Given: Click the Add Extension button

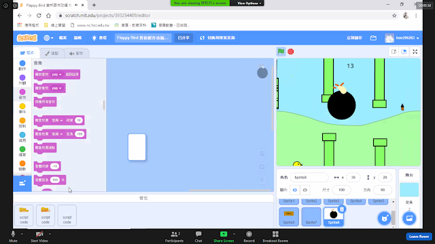Looking at the screenshot, I should point(22,184).
